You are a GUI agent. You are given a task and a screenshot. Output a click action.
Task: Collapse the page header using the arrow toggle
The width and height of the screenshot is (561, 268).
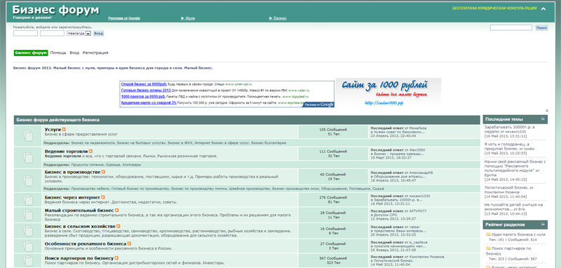click(543, 9)
